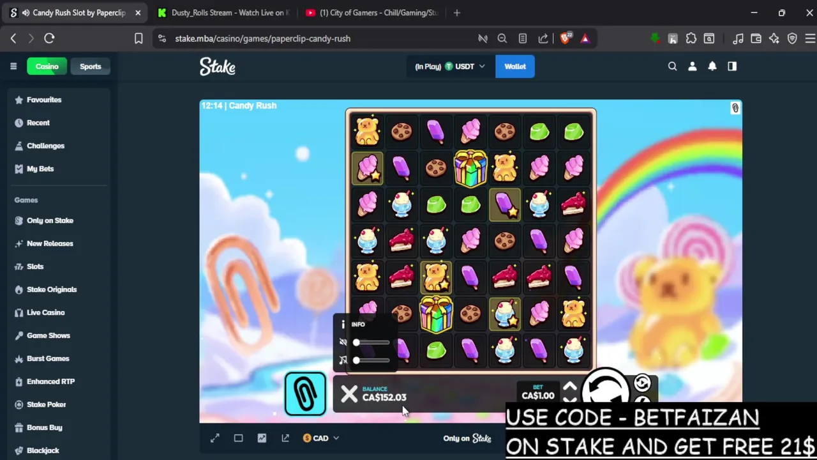Pop out the game window icon
817x460 pixels.
point(285,438)
